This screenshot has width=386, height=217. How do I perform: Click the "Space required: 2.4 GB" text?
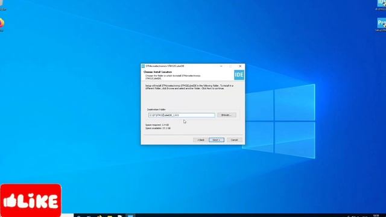tap(157, 125)
